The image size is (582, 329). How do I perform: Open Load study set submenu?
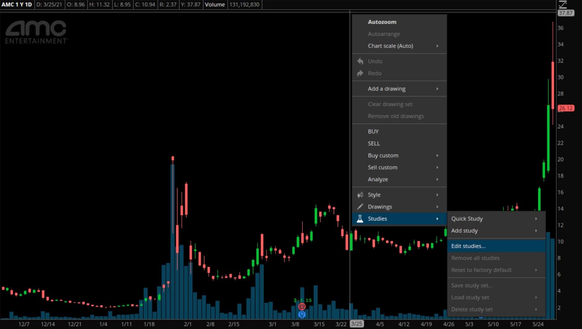[497, 297]
